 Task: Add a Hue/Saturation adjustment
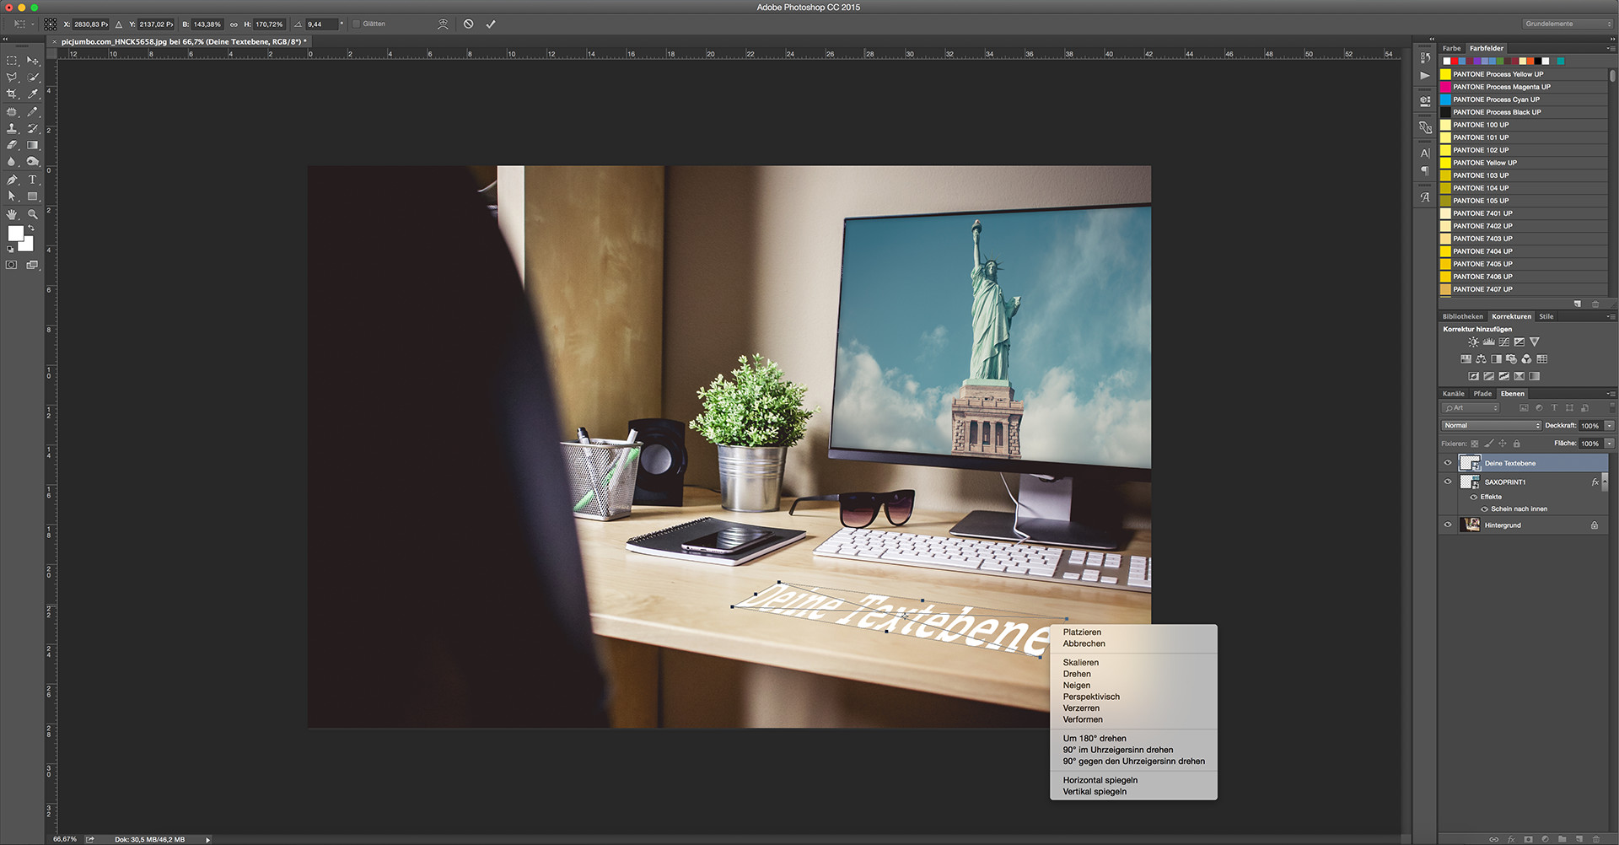[1466, 358]
